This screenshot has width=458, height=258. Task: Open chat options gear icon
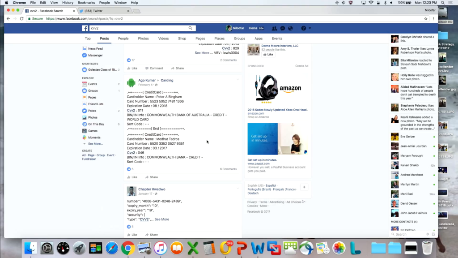(x=428, y=234)
